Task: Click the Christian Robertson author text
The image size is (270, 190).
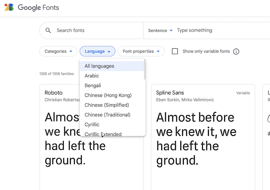Action: tap(62, 100)
